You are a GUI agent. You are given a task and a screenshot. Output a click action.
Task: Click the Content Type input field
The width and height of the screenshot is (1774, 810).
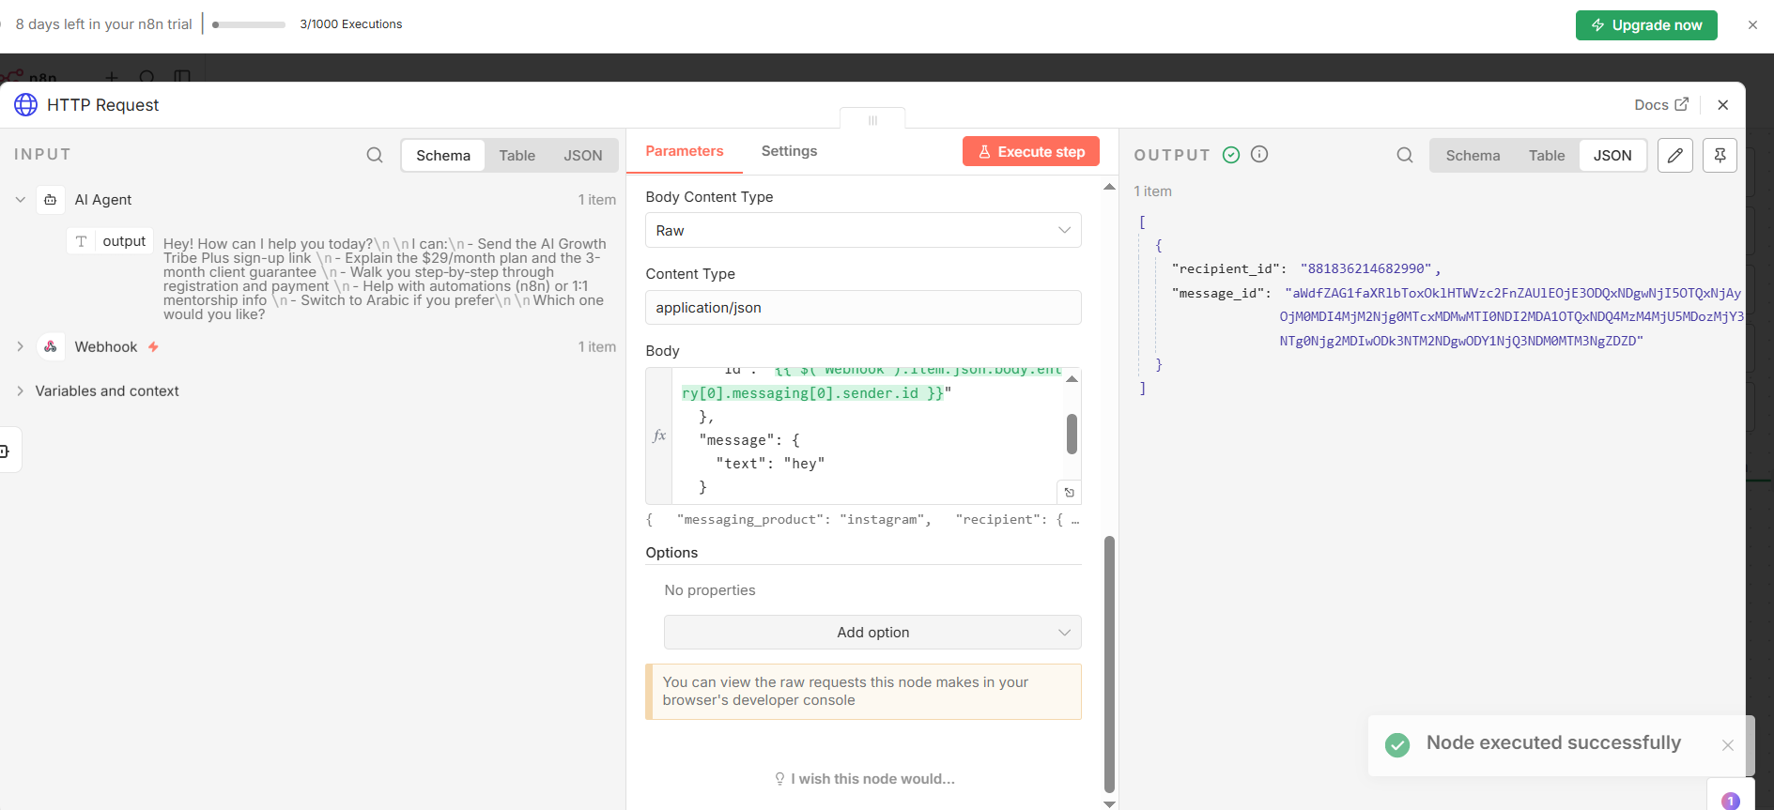tap(862, 308)
